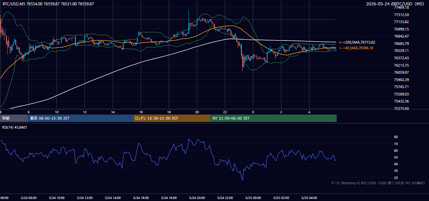
Task: Click RSI scale value 40
Action: pos(396,164)
